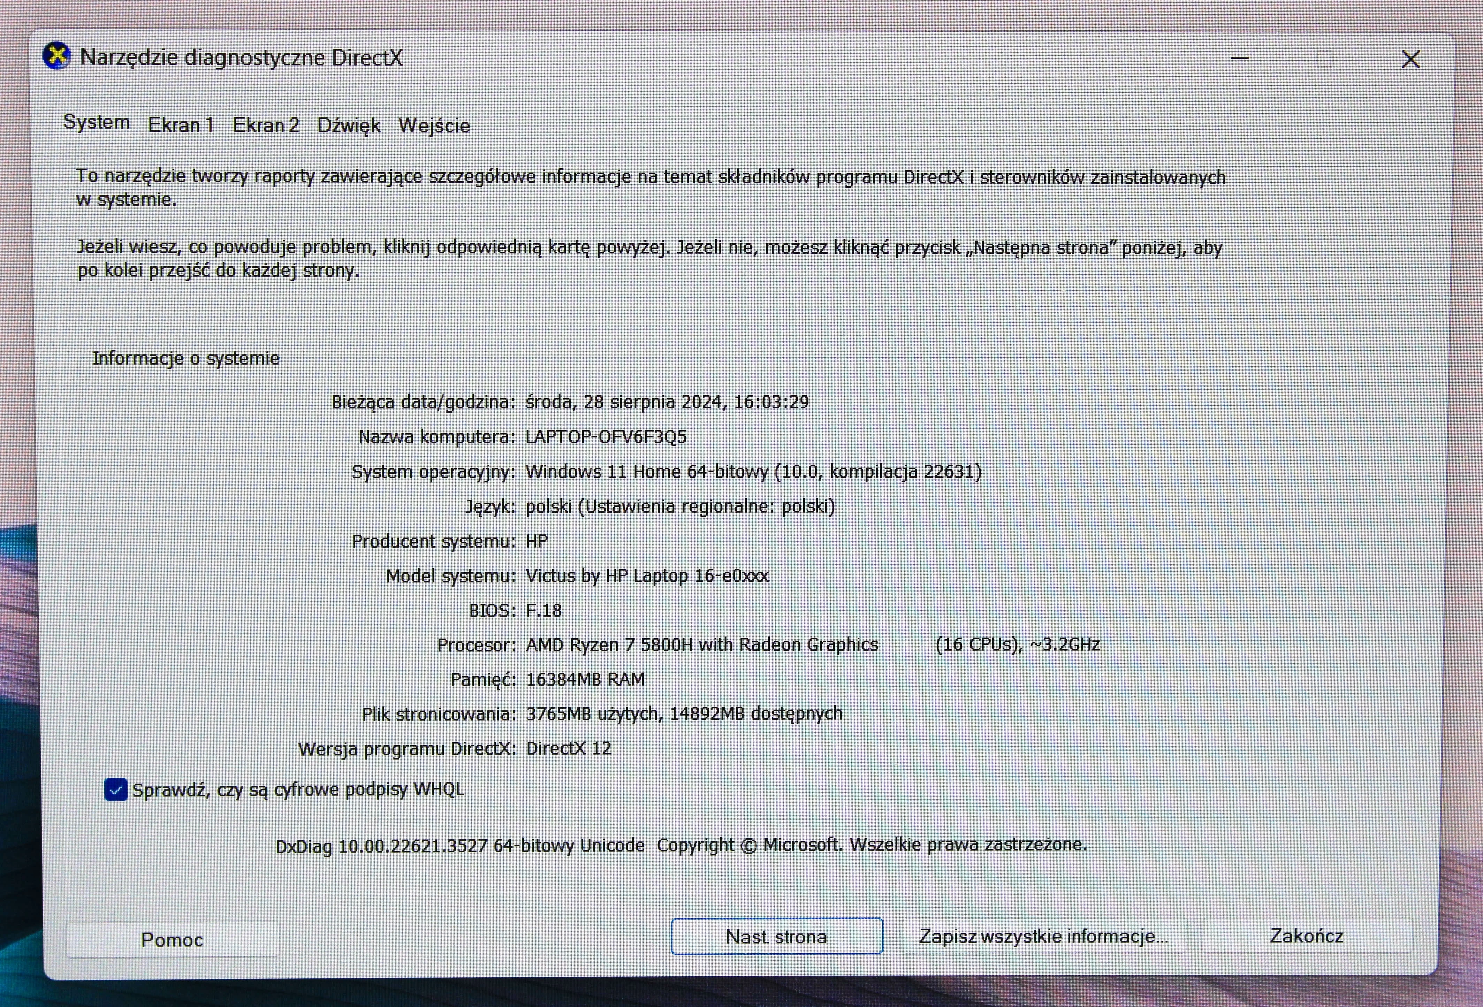The height and width of the screenshot is (1007, 1483).
Task: Switch to the Ekran 1 tab
Action: (181, 124)
